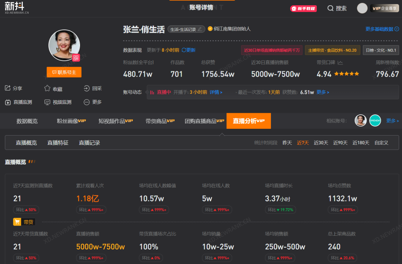The image size is (402, 264).
Task: Click the verified badge icon
Action: [x=210, y=29]
